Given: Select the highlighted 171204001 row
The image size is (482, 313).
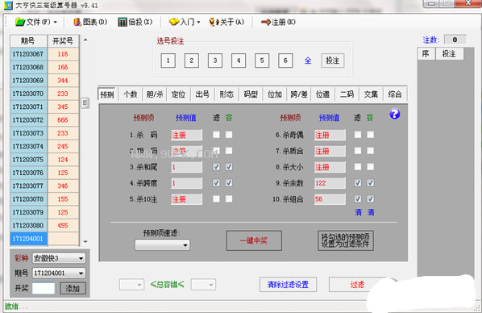Looking at the screenshot, I should point(28,239).
